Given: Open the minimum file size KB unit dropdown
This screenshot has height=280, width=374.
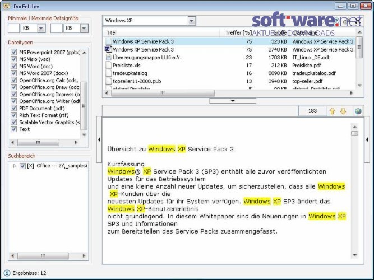Looking at the screenshot, I should point(41,28).
